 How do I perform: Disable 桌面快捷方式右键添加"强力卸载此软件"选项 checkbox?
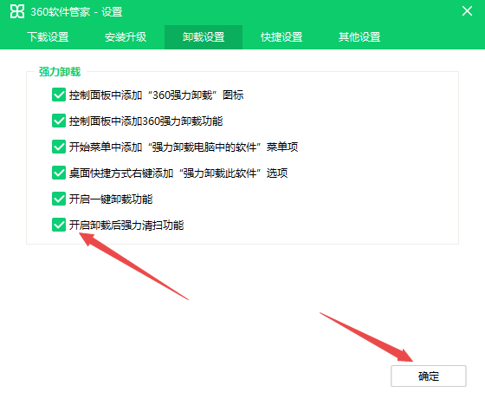[x=59, y=173]
